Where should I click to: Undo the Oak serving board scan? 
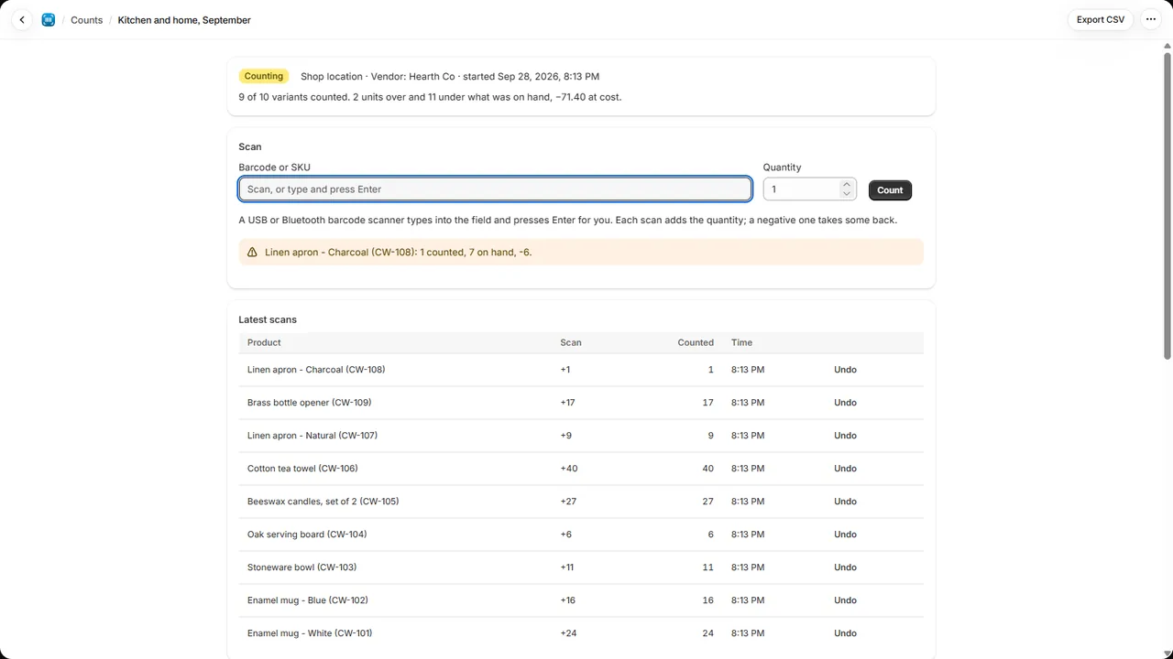(x=845, y=535)
